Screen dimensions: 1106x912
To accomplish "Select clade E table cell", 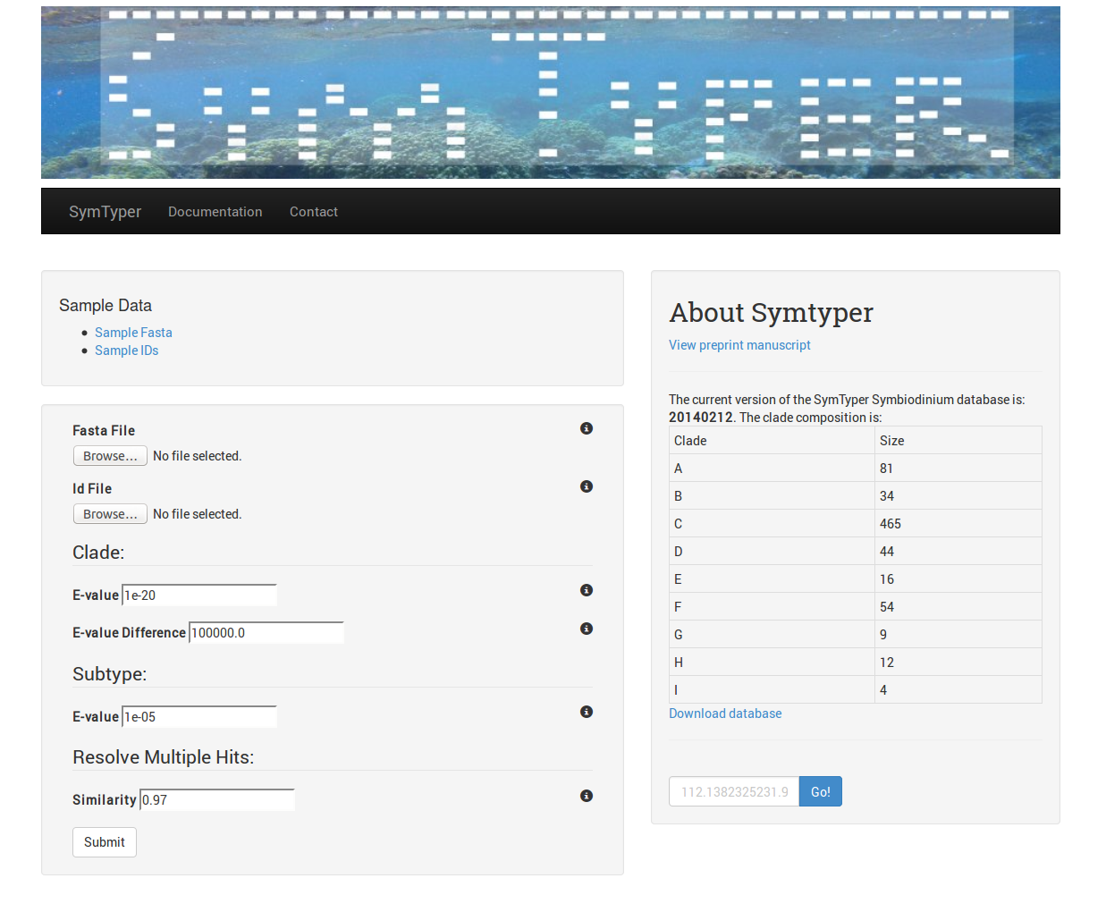I will pyautogui.click(x=772, y=579).
